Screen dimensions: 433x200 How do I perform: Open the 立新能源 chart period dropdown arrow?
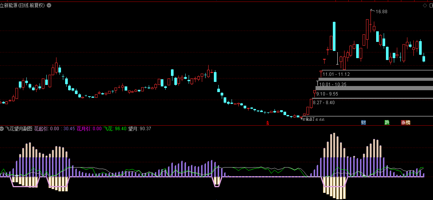pos(49,5)
